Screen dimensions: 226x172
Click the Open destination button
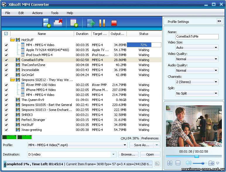(x=150, y=154)
